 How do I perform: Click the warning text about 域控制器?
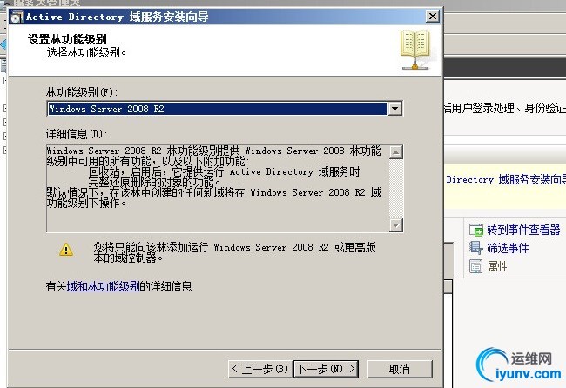tap(234, 252)
